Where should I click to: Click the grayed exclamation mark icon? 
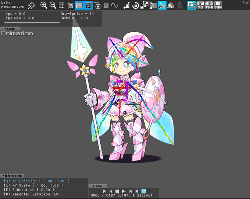pyautogui.click(x=106, y=5)
